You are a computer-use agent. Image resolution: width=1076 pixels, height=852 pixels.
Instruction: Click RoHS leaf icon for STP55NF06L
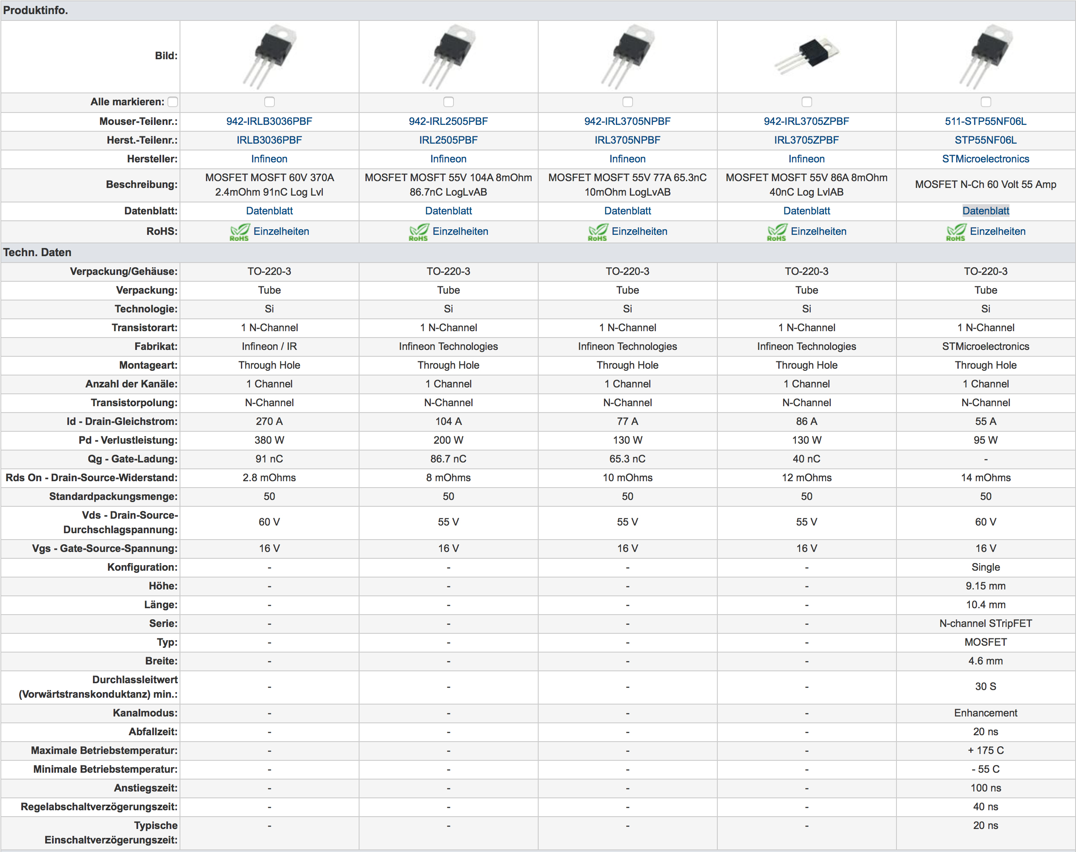coord(956,232)
